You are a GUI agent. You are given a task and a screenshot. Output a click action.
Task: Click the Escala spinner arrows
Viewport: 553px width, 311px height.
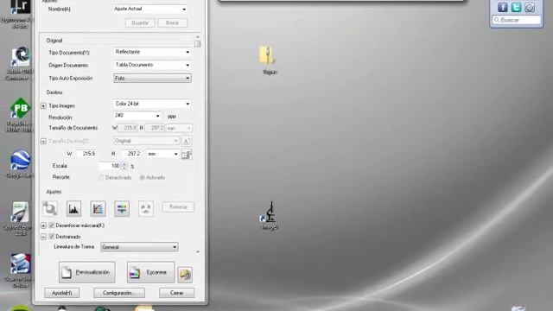tap(124, 166)
